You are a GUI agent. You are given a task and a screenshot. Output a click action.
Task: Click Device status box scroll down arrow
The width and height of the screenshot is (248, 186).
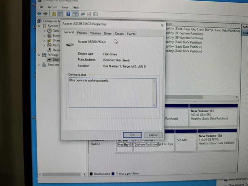coord(154,105)
